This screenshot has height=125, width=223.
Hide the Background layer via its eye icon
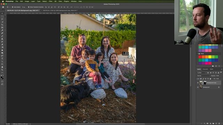tap(198, 87)
